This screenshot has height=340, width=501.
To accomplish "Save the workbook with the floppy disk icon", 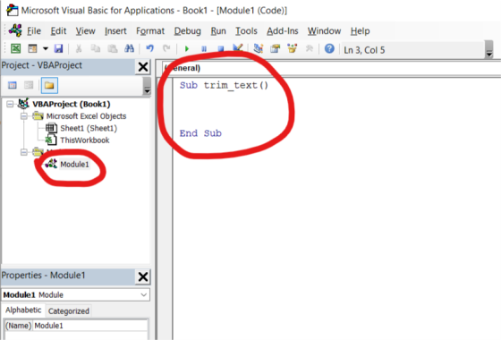I will point(58,48).
